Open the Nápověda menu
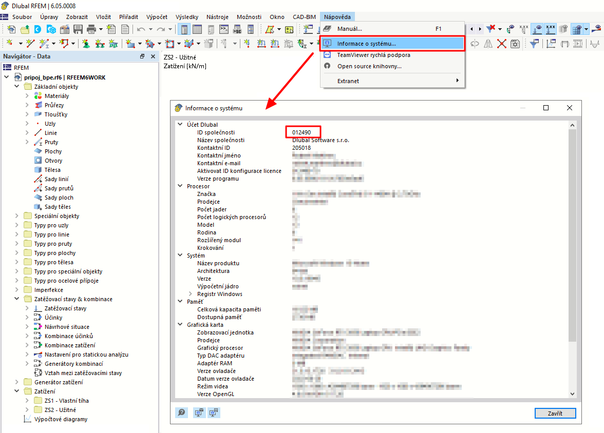The width and height of the screenshot is (604, 433). click(337, 16)
